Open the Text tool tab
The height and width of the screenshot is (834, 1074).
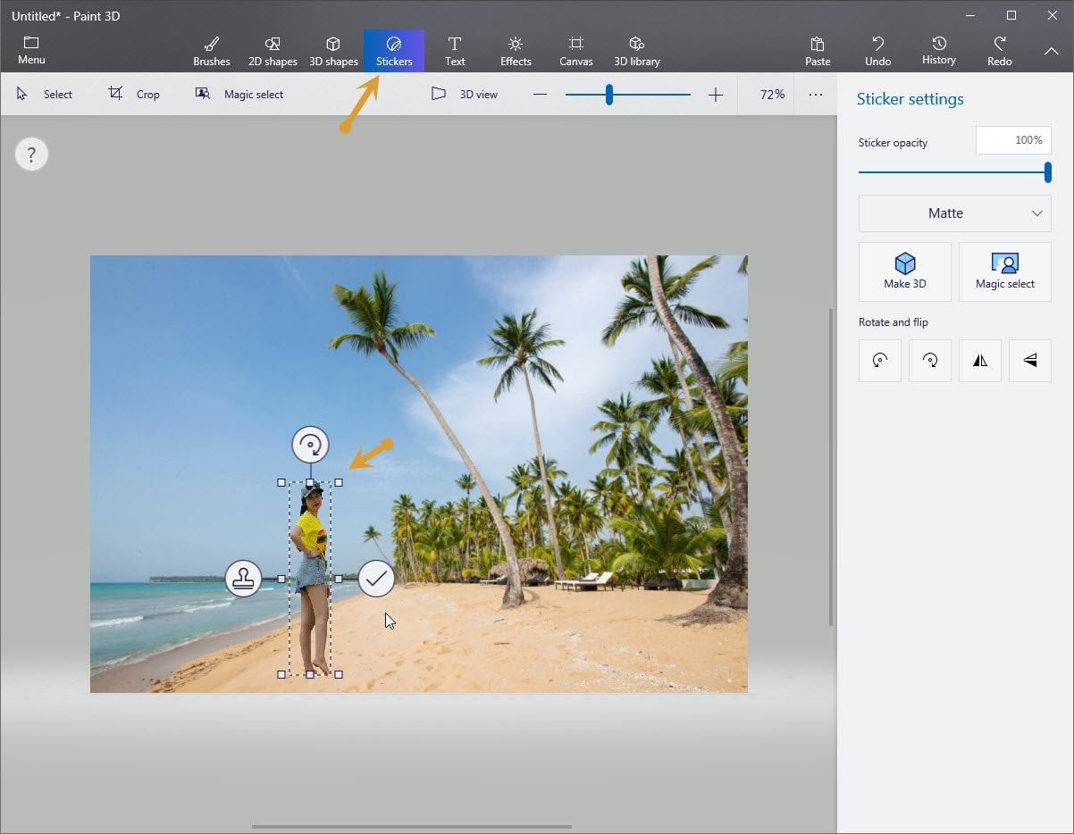coord(455,51)
